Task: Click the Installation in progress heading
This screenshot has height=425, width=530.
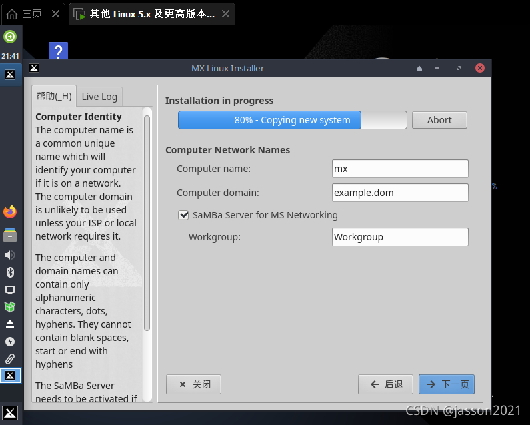Action: (x=219, y=101)
